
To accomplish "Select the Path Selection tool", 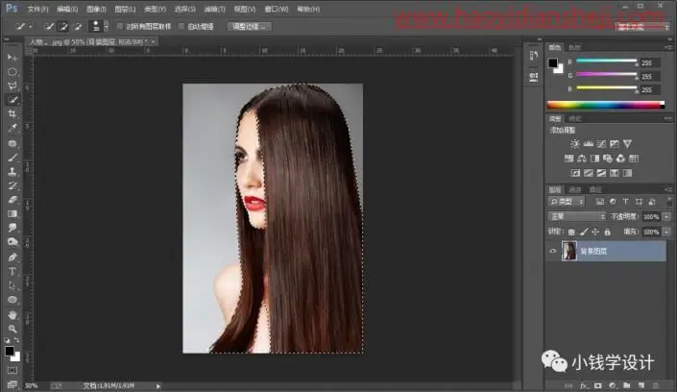I will [x=12, y=285].
